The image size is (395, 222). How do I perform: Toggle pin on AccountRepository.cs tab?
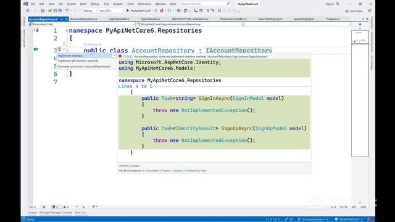point(62,19)
